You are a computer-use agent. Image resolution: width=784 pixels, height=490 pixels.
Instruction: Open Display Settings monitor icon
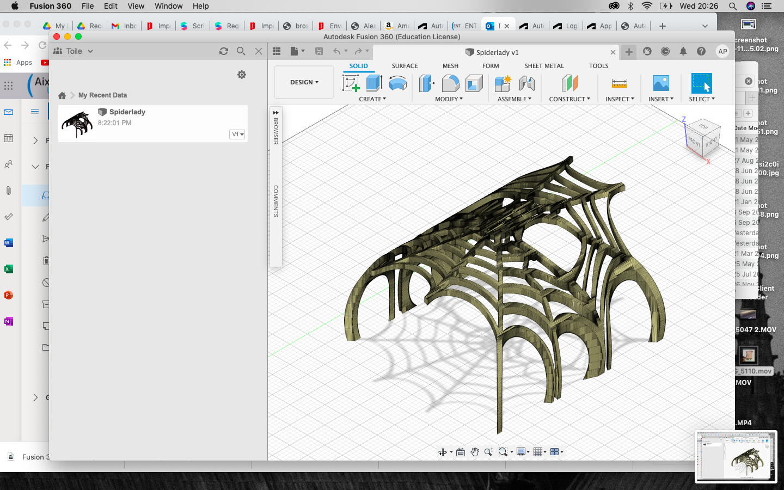point(521,452)
